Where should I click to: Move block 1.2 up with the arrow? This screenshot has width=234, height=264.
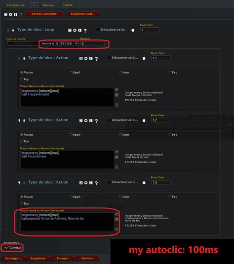[x=19, y=120]
